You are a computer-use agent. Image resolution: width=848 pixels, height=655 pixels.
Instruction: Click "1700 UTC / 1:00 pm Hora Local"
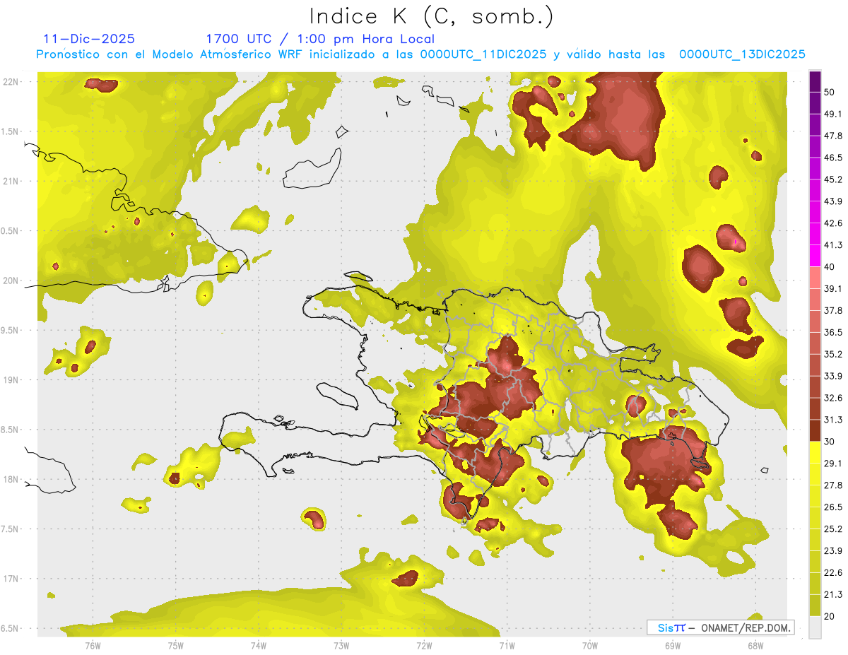320,39
